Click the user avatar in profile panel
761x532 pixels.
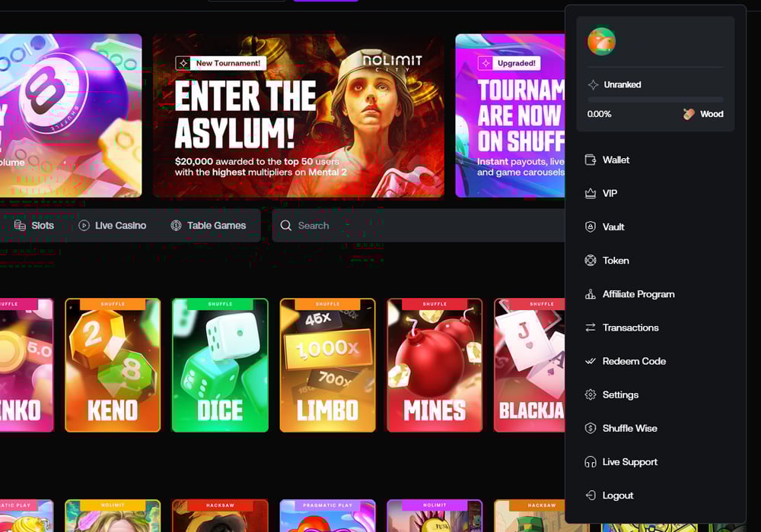(601, 42)
